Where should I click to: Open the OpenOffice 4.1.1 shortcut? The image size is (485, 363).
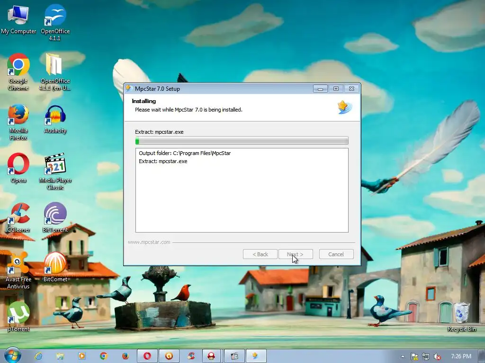(x=55, y=23)
